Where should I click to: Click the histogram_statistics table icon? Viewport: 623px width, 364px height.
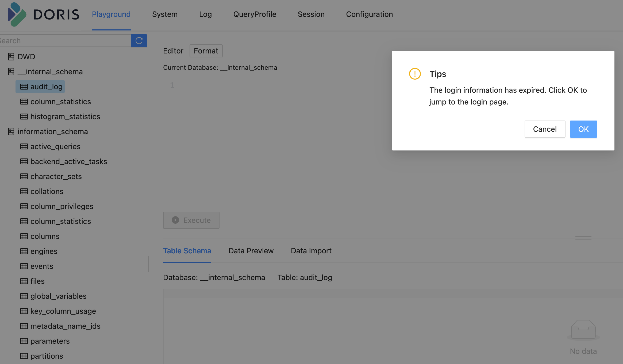coord(24,117)
